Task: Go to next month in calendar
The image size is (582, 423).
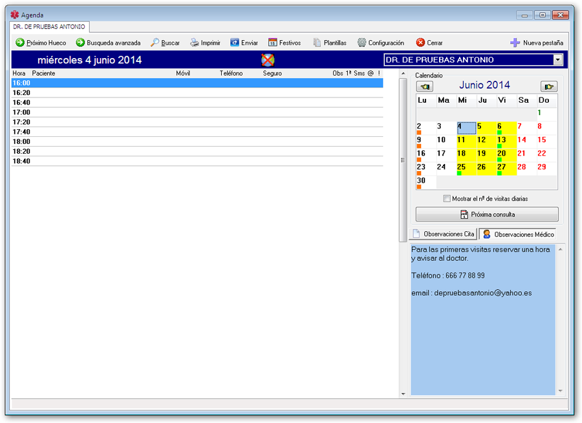Action: 548,86
